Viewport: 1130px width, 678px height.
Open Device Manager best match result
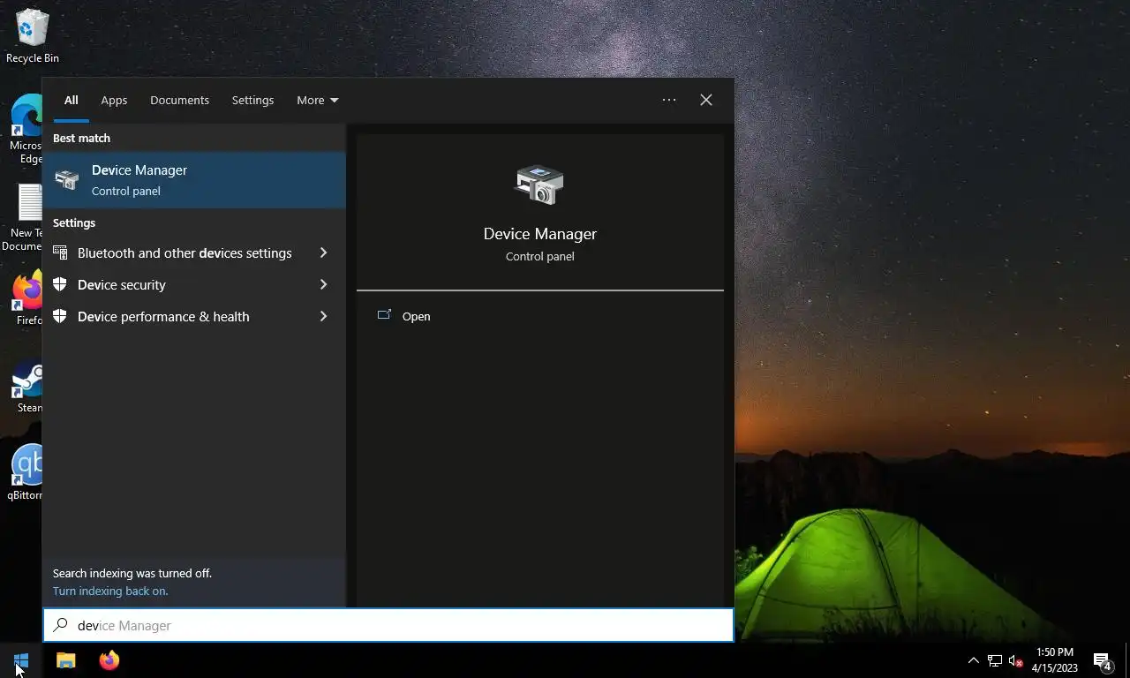(194, 180)
